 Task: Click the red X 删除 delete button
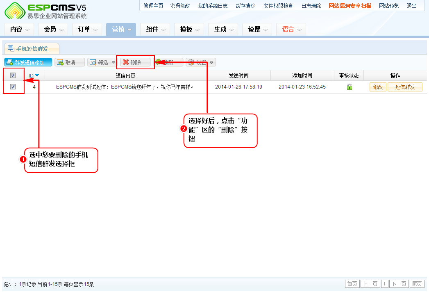[x=135, y=62]
